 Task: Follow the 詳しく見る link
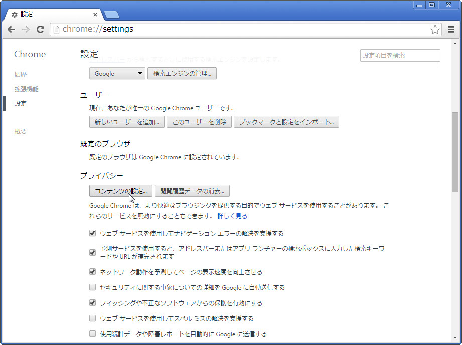232,216
